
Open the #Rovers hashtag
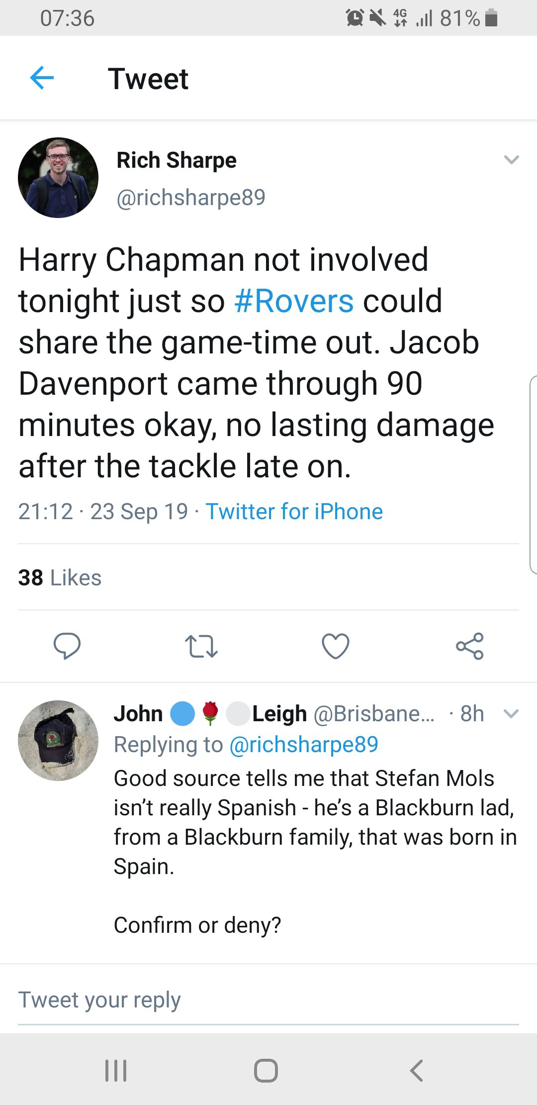point(294,301)
